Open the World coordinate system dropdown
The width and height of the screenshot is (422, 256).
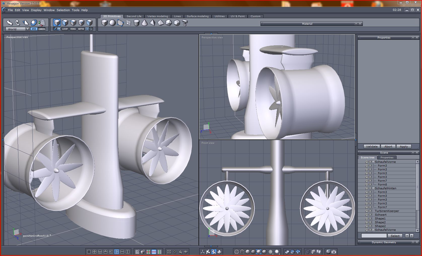[x=27, y=29]
